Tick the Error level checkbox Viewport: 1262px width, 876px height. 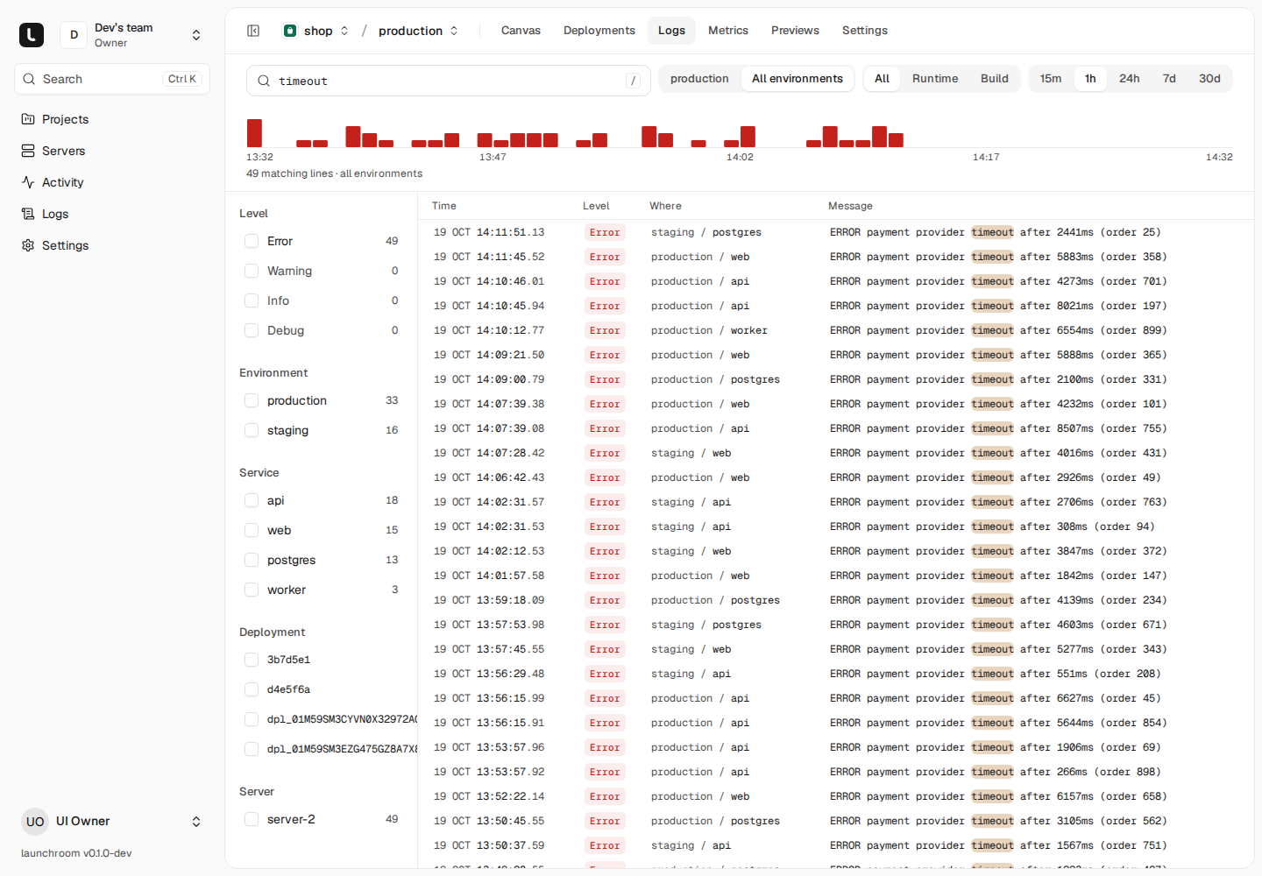click(252, 241)
